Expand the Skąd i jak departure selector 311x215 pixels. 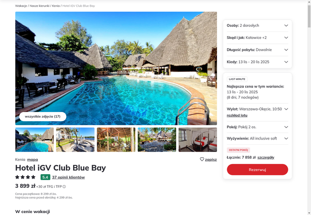pos(257,38)
